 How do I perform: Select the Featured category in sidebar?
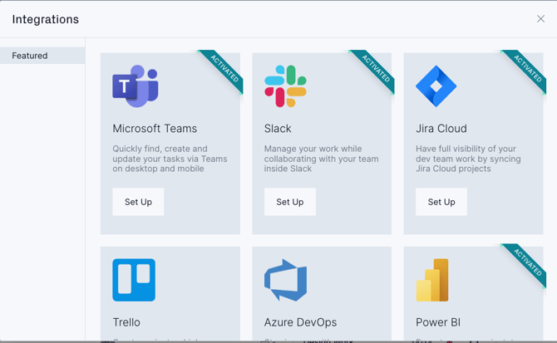coord(42,56)
